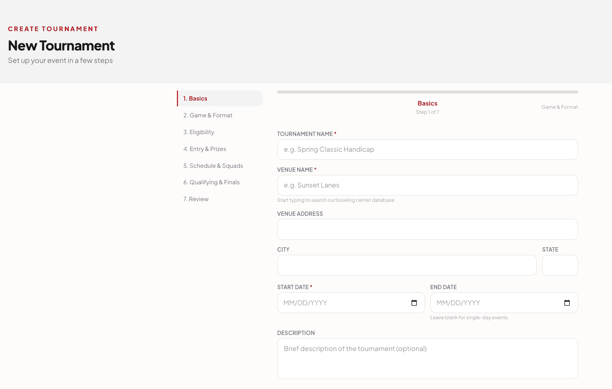Open the End Date calendar picker icon
This screenshot has height=389, width=612.
567,303
